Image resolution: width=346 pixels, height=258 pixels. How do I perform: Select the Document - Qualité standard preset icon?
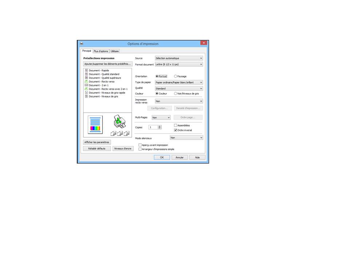click(86, 74)
